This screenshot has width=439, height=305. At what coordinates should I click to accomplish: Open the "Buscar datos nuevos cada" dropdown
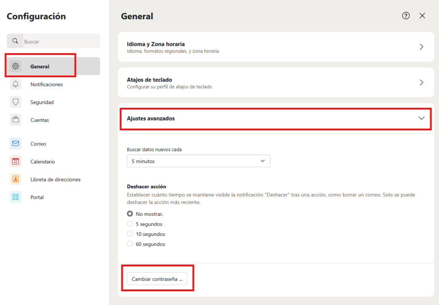(198, 161)
